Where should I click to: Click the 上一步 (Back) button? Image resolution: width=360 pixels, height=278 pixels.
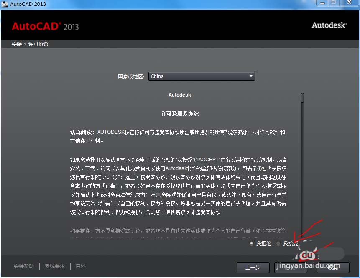(253, 268)
